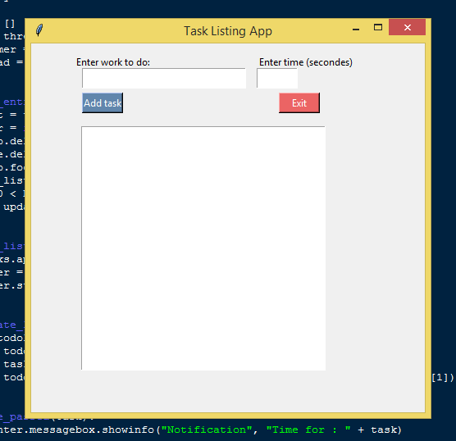Click the red Exit button
The image size is (456, 441).
click(299, 103)
